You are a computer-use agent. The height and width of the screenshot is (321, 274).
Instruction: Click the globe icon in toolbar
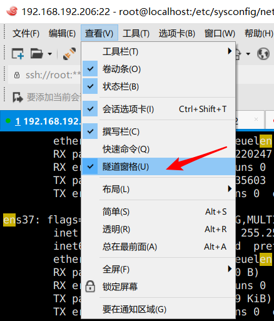click(263, 54)
